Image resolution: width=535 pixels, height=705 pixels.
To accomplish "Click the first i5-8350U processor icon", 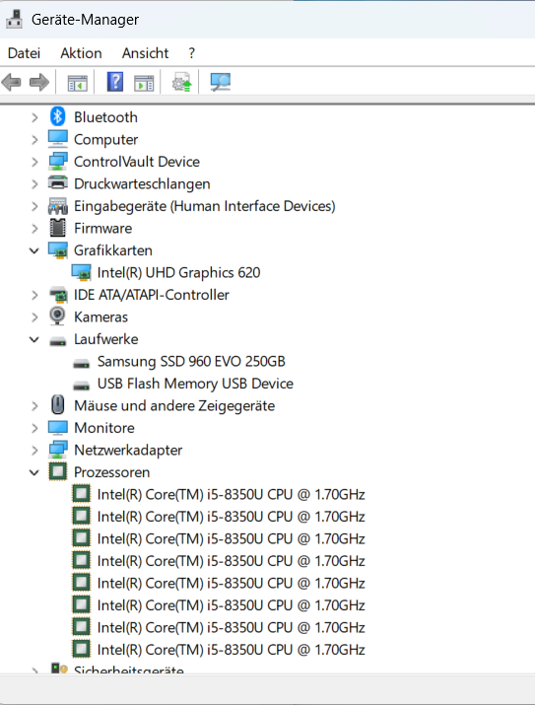I will 81,494.
